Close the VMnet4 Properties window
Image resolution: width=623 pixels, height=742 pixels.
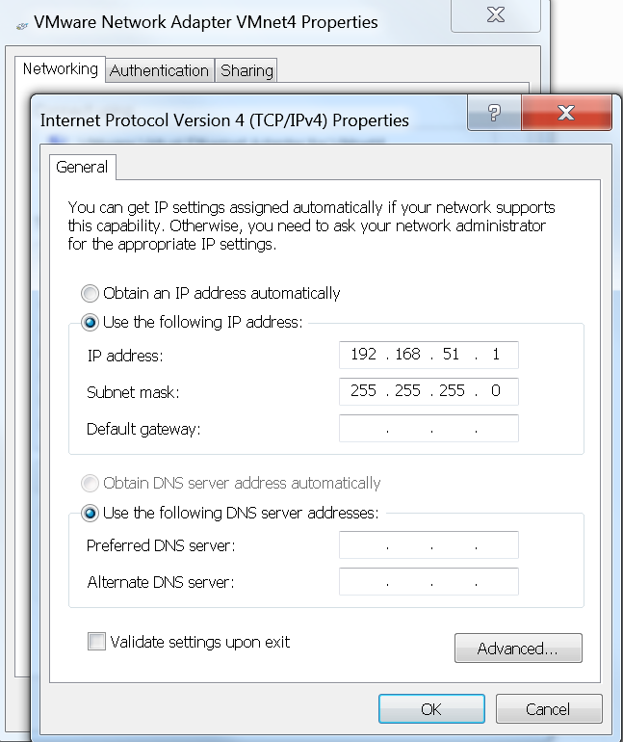click(x=494, y=14)
